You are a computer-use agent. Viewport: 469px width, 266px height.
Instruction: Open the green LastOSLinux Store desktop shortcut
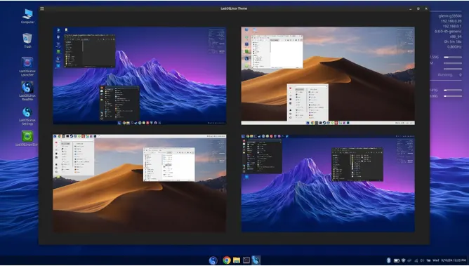[x=27, y=138]
